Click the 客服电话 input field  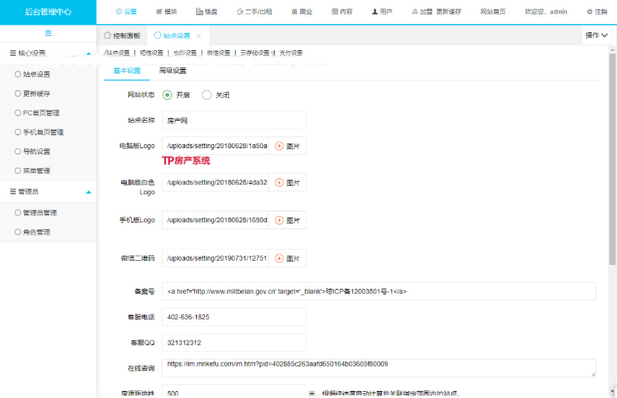point(234,318)
